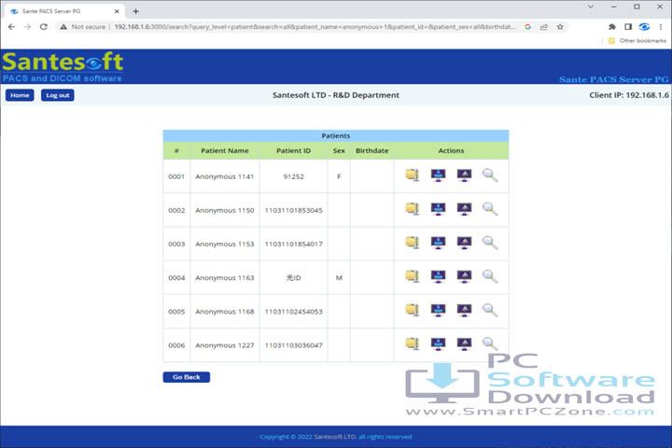Click the browser forward arrow

[27, 26]
